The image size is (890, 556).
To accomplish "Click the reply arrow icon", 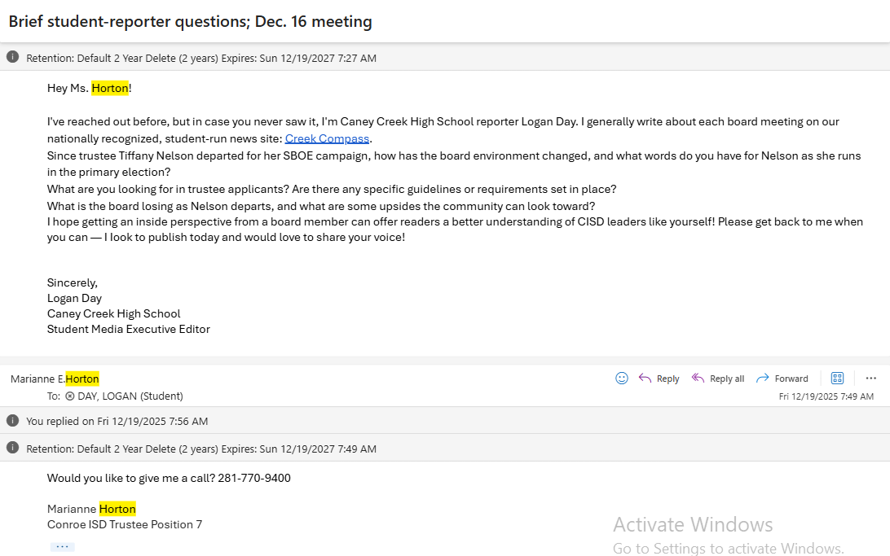I will (x=645, y=378).
